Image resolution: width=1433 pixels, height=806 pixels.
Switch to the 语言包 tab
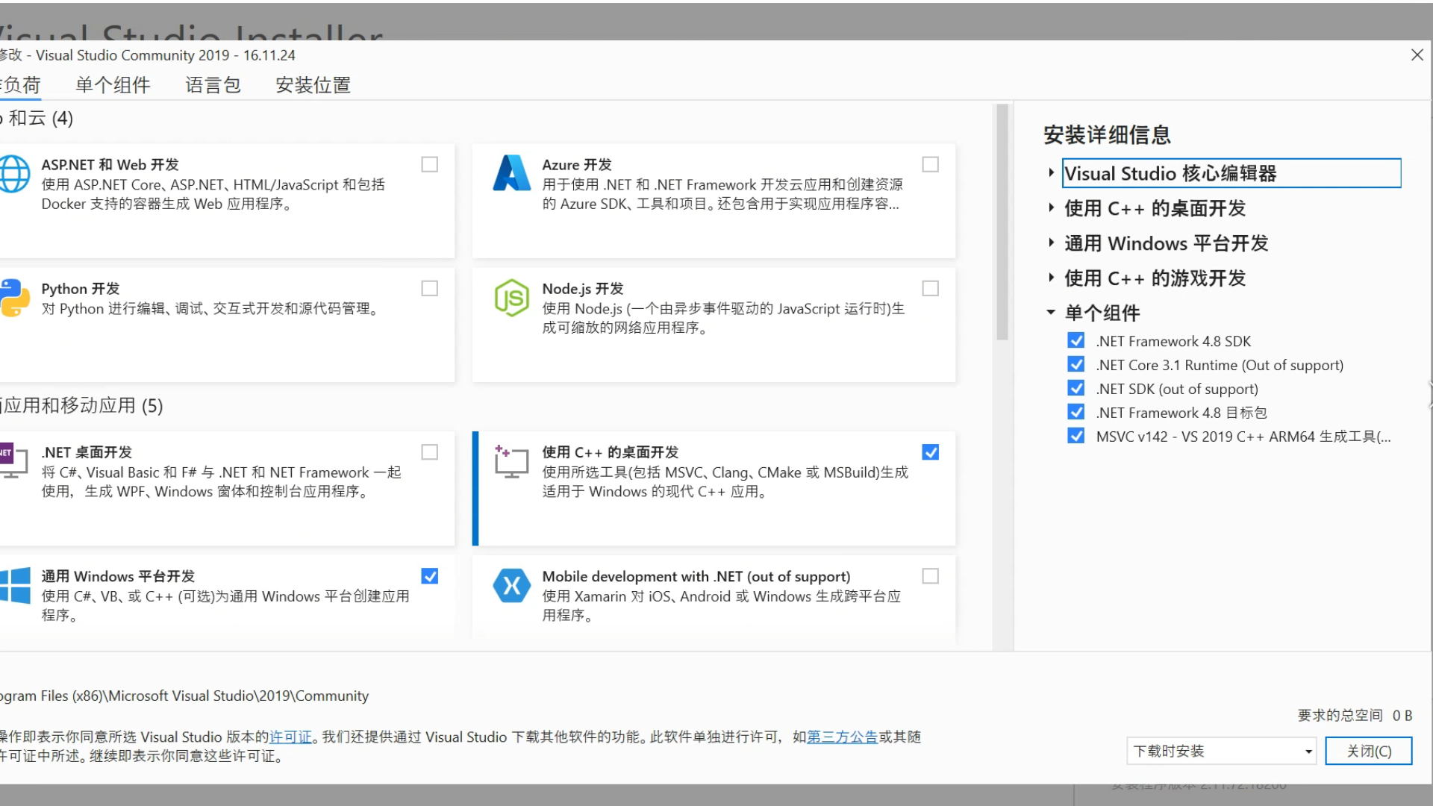pos(213,85)
